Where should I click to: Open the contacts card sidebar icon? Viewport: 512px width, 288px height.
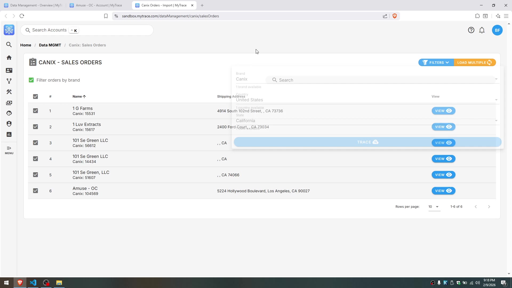pyautogui.click(x=9, y=70)
